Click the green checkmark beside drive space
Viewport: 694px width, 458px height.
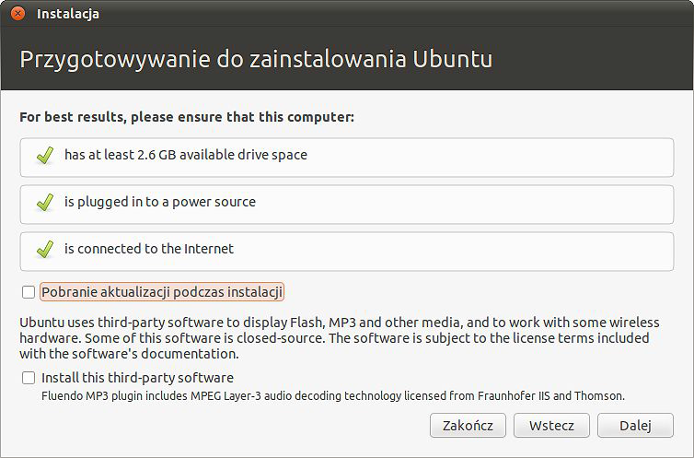pyautogui.click(x=45, y=156)
